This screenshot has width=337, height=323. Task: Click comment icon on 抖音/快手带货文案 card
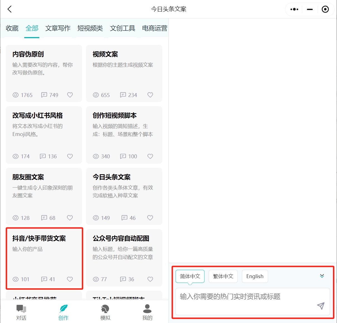[x=44, y=279]
